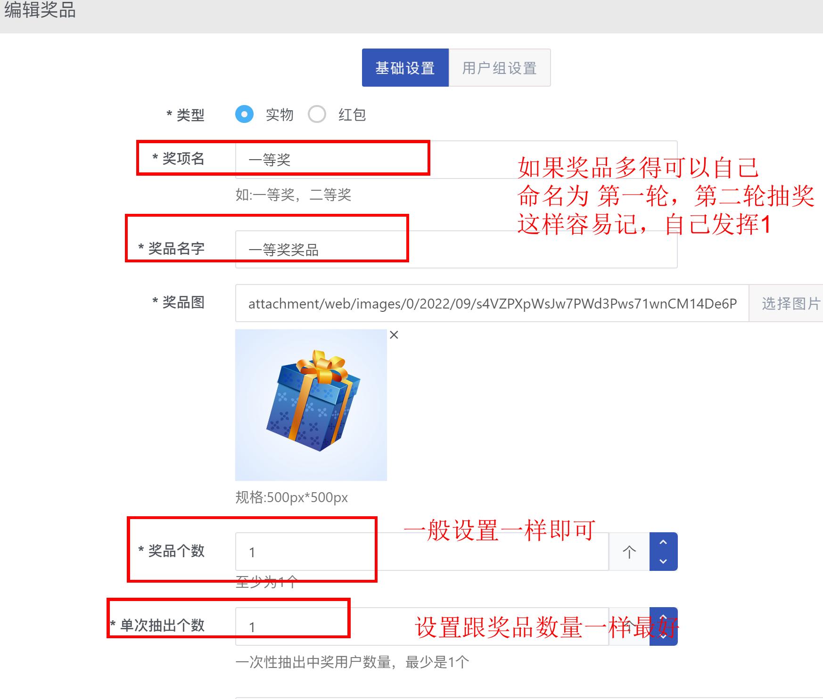Click the 奖品图 attachment path field
Screen dimensions: 823x699
pos(492,303)
